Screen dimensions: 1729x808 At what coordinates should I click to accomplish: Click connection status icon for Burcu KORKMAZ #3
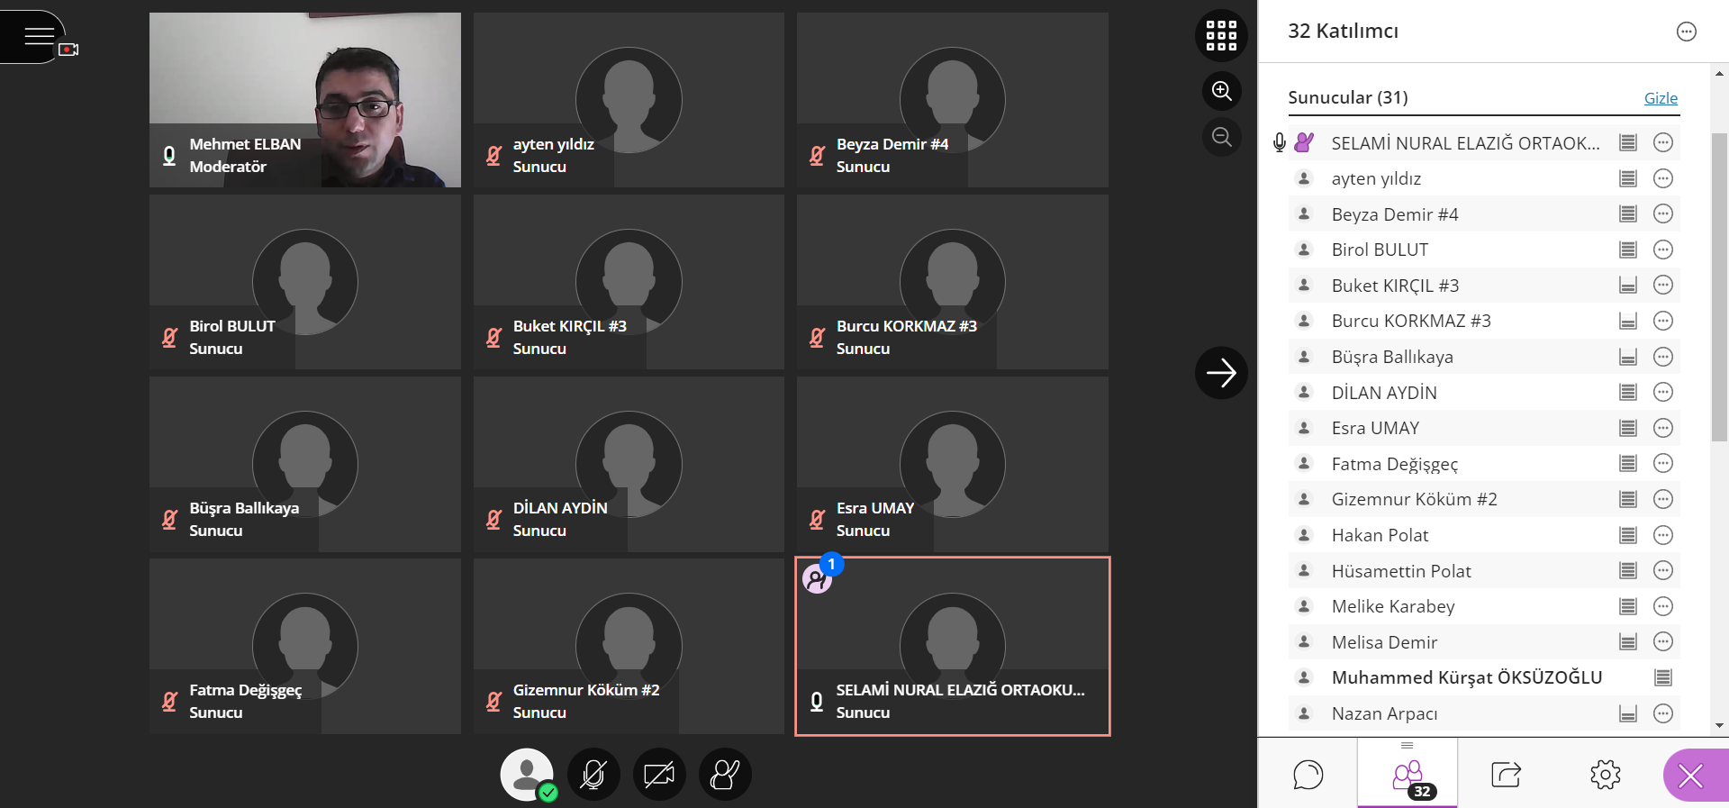coord(1628,321)
